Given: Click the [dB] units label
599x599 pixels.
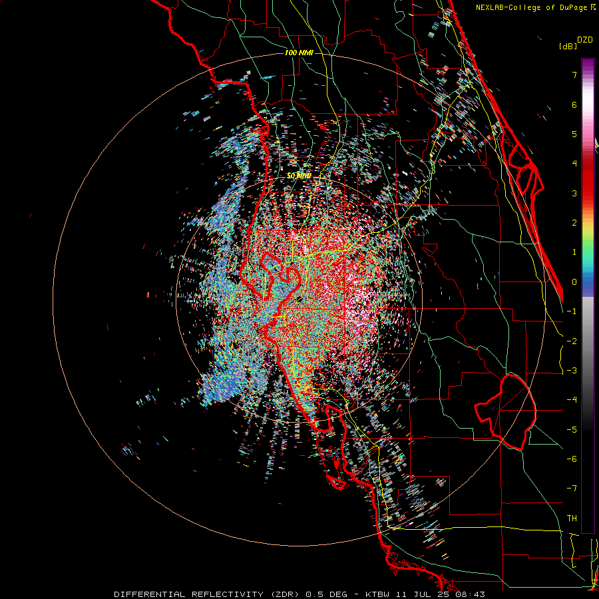Looking at the screenshot, I should (x=568, y=46).
